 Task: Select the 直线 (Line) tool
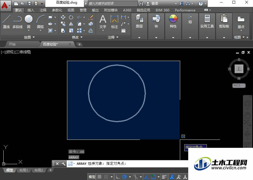[6, 22]
